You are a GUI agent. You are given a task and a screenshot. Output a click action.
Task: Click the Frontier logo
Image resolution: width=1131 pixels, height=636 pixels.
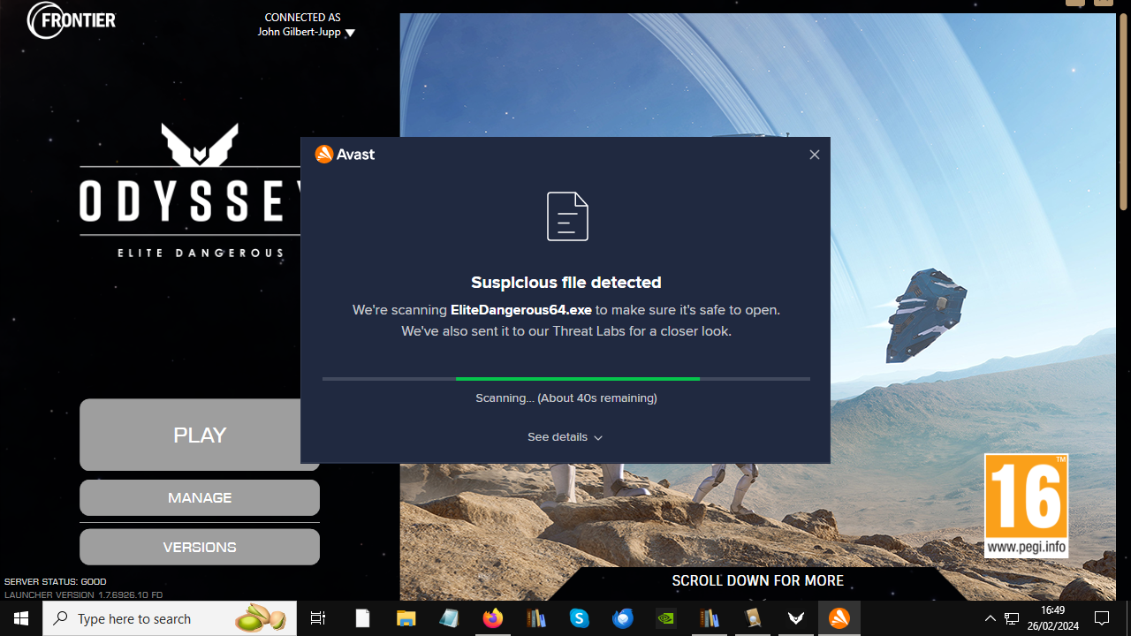(72, 20)
